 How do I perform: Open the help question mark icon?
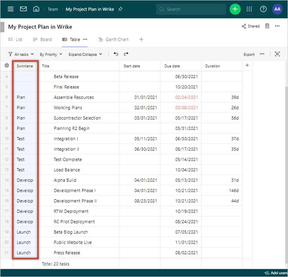[x=263, y=9]
